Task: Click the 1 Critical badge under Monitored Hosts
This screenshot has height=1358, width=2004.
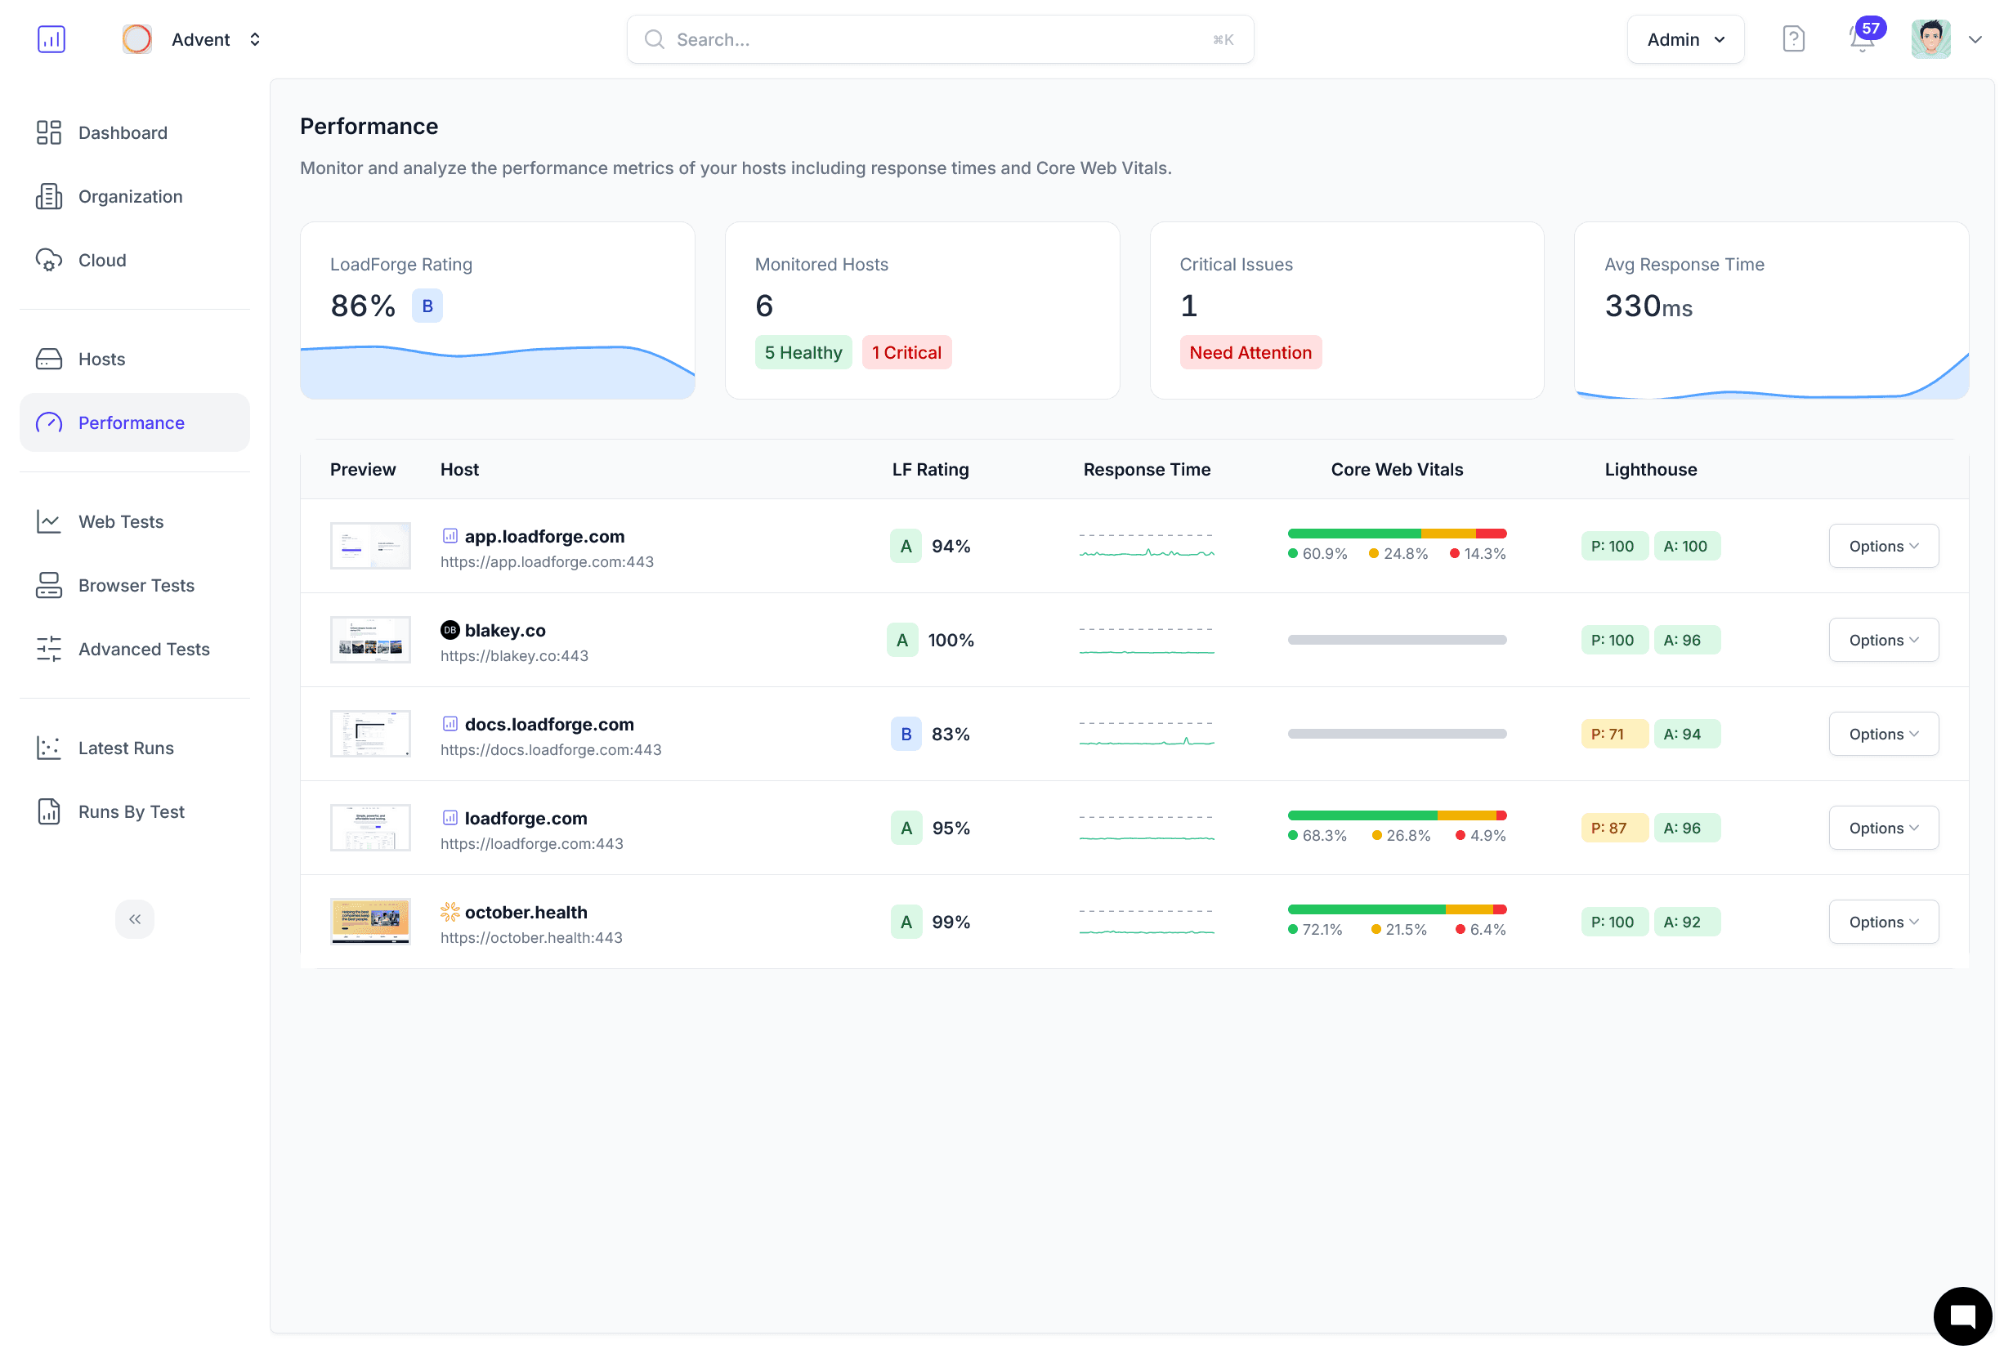Action: [906, 352]
